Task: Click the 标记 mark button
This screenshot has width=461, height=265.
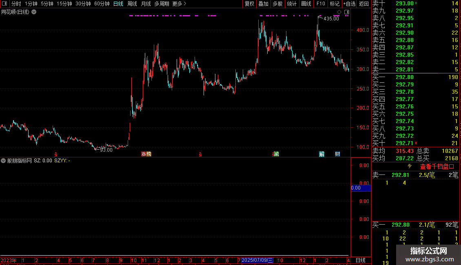Action: [335, 4]
